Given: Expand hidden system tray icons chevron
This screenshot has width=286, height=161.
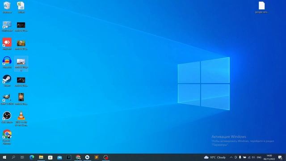Looking at the screenshot, I should point(231,157).
